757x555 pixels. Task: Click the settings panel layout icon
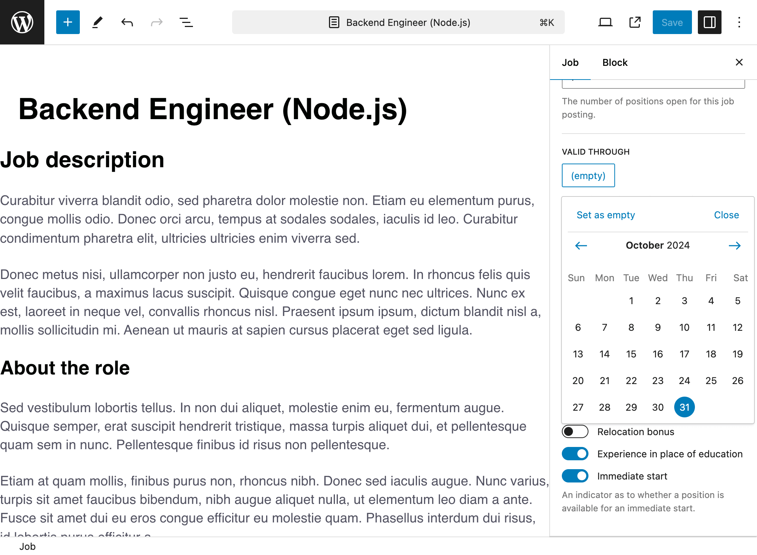point(709,22)
